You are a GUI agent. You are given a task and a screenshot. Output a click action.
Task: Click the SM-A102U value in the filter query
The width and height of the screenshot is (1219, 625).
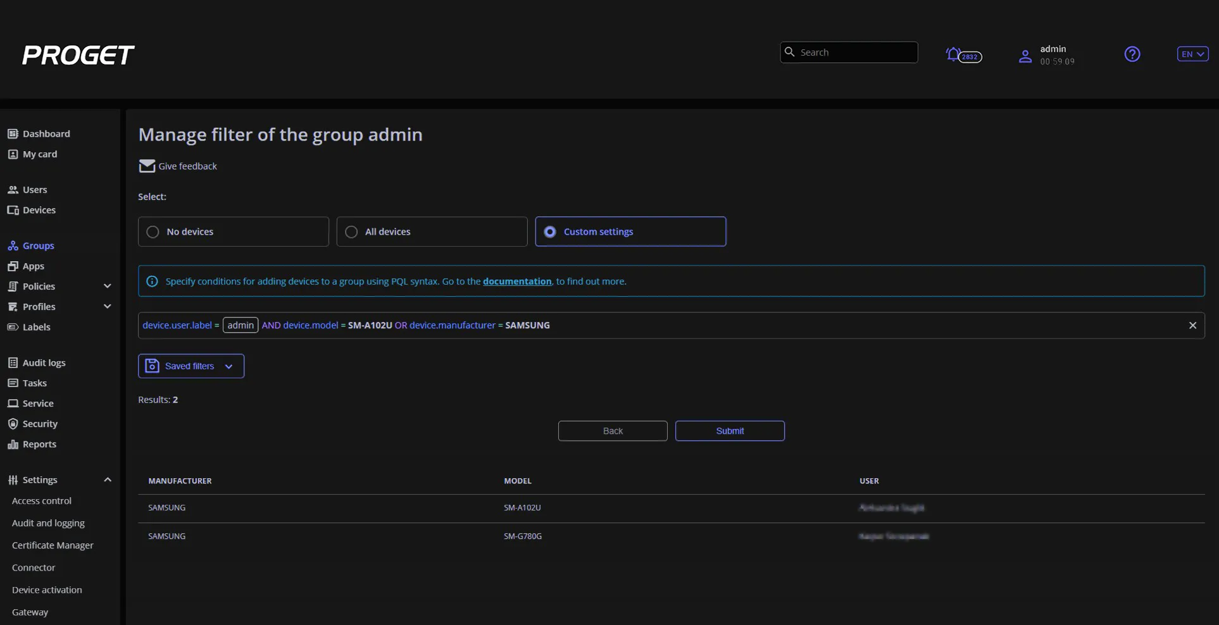point(370,325)
